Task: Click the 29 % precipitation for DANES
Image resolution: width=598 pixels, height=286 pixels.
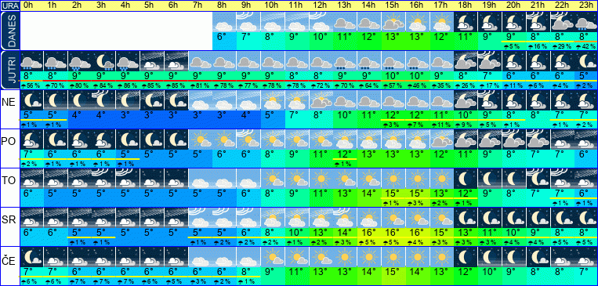Action: coord(561,46)
